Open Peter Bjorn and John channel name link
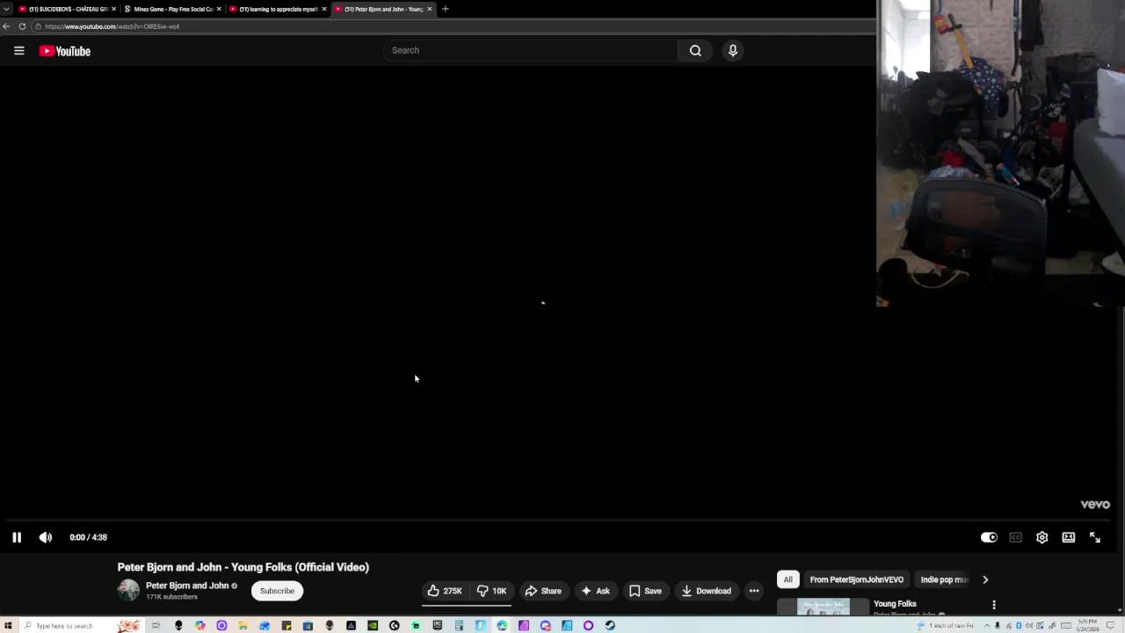The width and height of the screenshot is (1125, 633). pos(187,586)
